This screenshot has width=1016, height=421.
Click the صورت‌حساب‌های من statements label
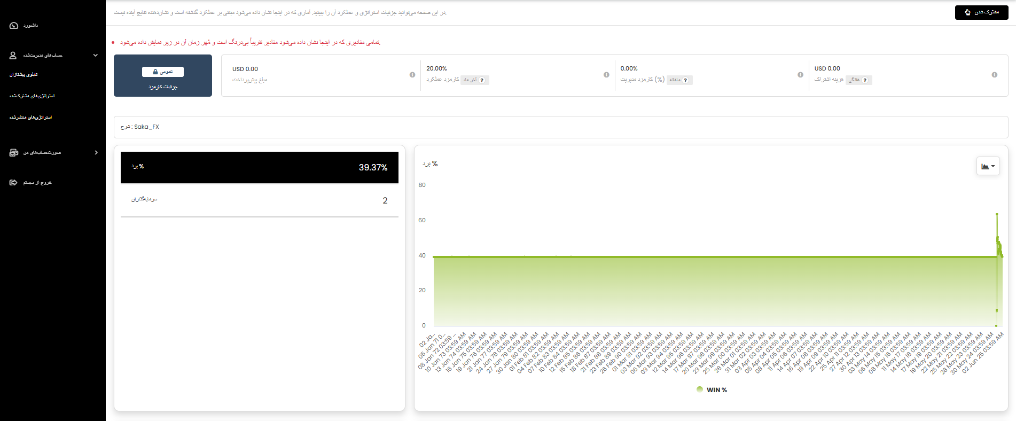pos(42,153)
